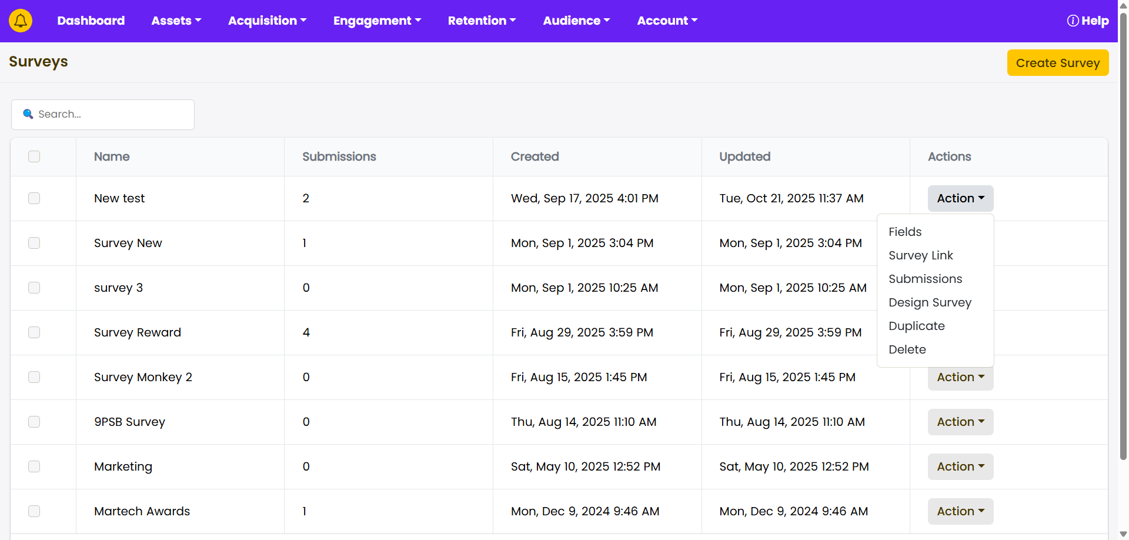Open the Engagement dropdown menu
The image size is (1129, 540).
(377, 21)
